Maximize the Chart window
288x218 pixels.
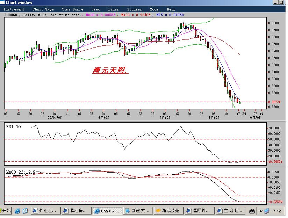point(281,2)
